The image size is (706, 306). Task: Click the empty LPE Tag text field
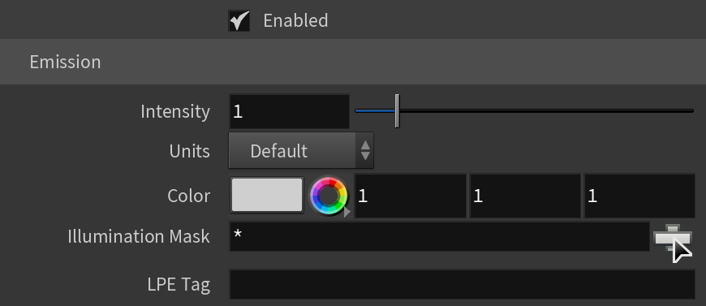462,284
